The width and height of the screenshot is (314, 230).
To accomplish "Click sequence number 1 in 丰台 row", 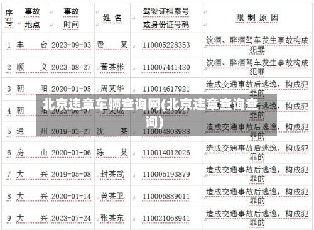I will [x=9, y=45].
